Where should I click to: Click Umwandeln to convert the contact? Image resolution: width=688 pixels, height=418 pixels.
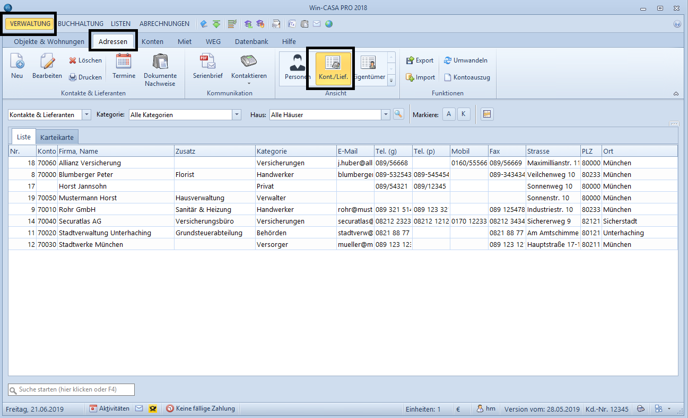[x=466, y=60]
